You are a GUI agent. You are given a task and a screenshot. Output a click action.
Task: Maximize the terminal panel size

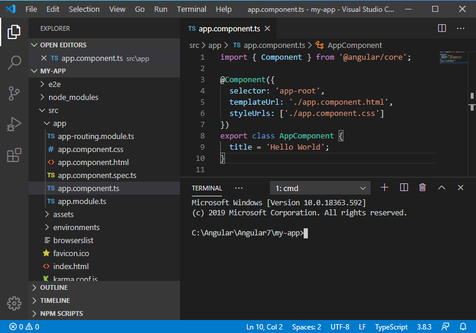click(x=442, y=187)
